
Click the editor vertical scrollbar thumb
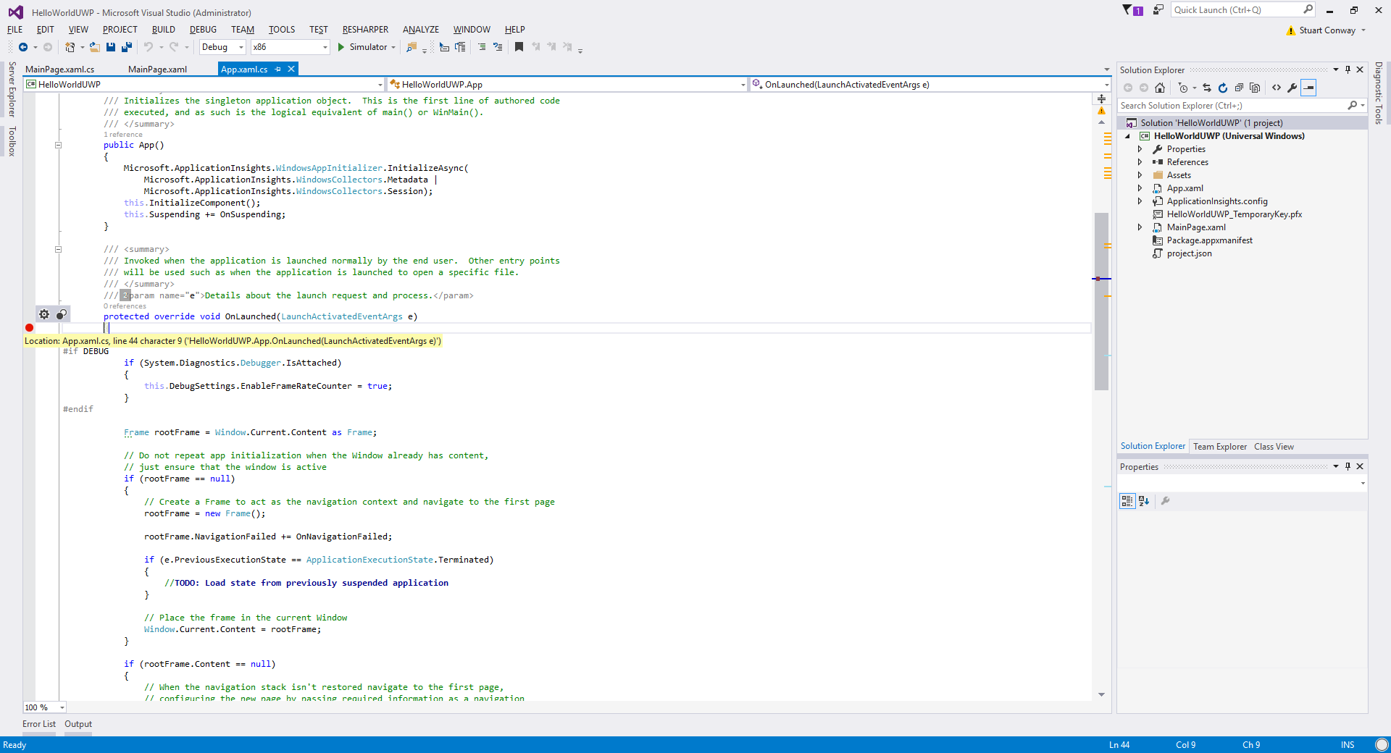pos(1101,301)
